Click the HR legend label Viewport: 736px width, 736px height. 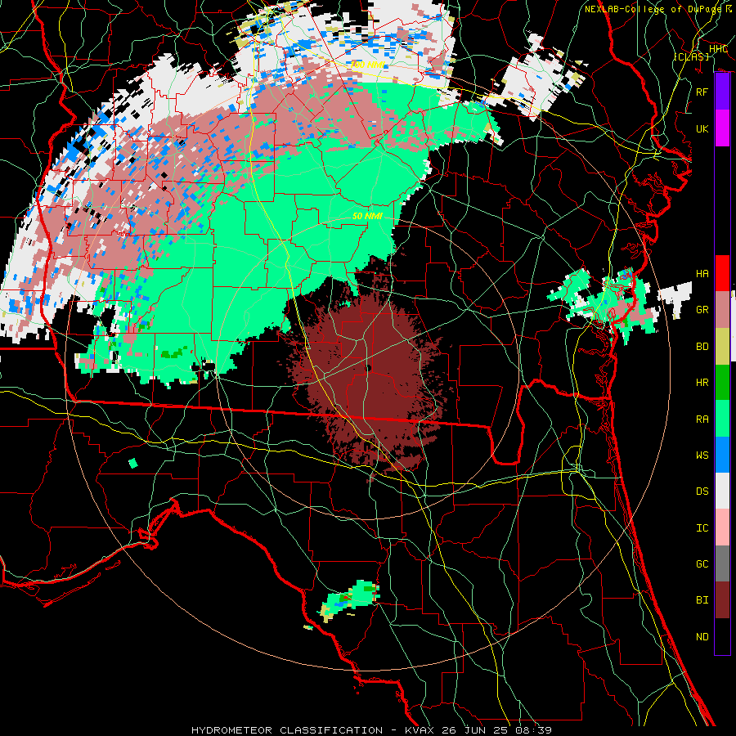(702, 383)
